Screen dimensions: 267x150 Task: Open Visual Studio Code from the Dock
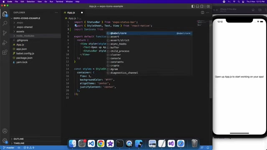(91, 143)
